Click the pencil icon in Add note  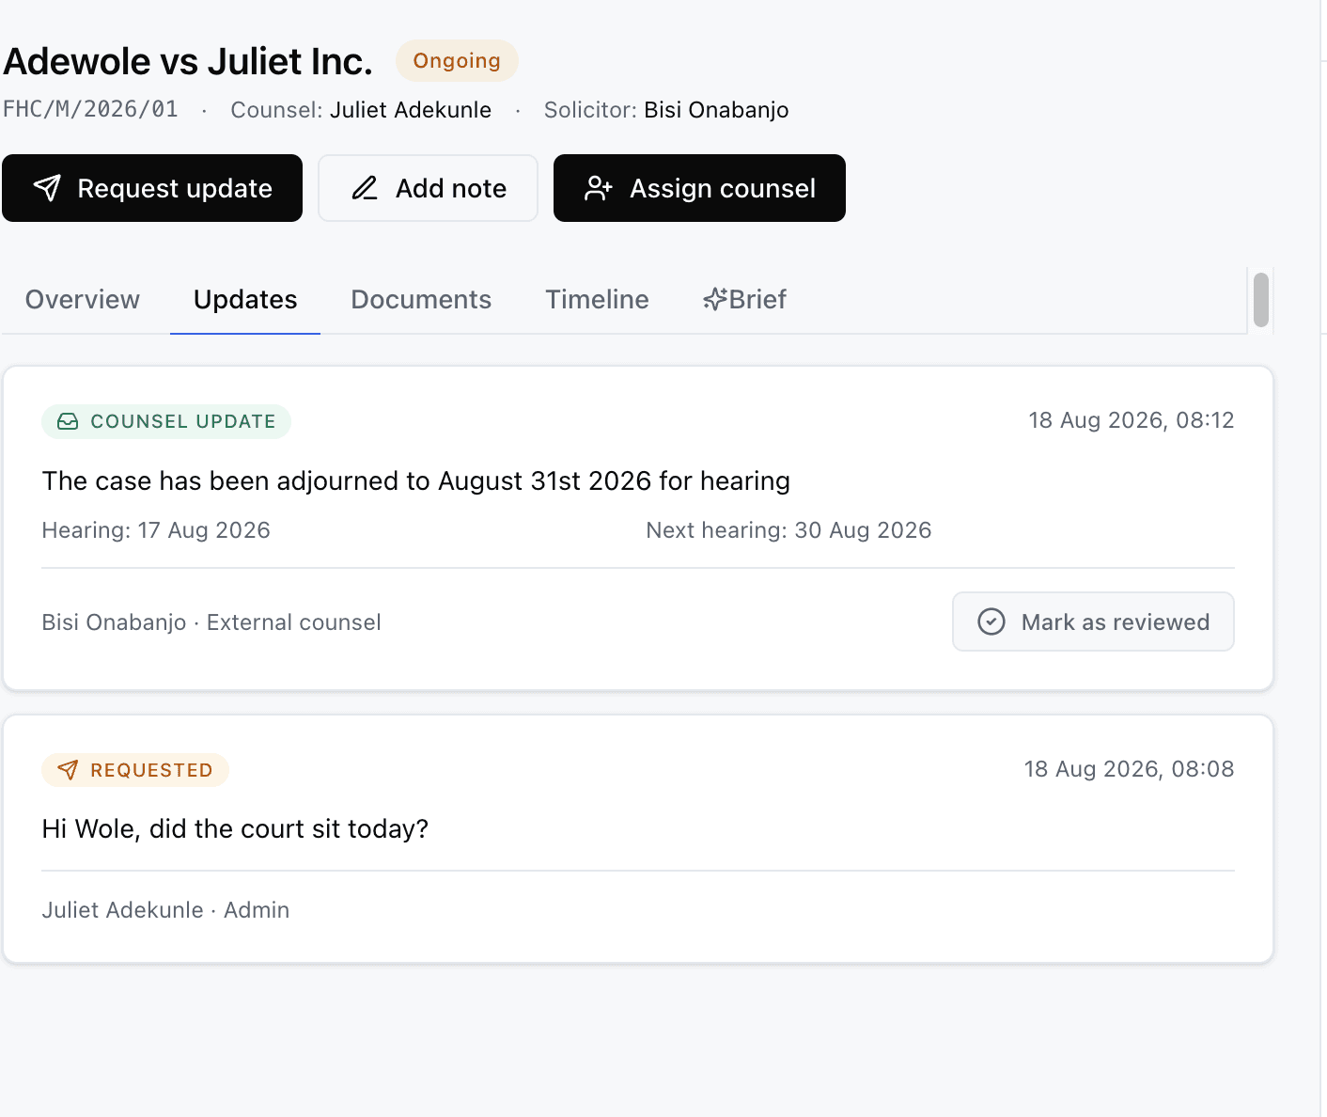tap(365, 188)
